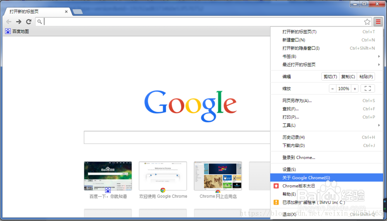
Task: Click the Google logo
Action: (190, 106)
